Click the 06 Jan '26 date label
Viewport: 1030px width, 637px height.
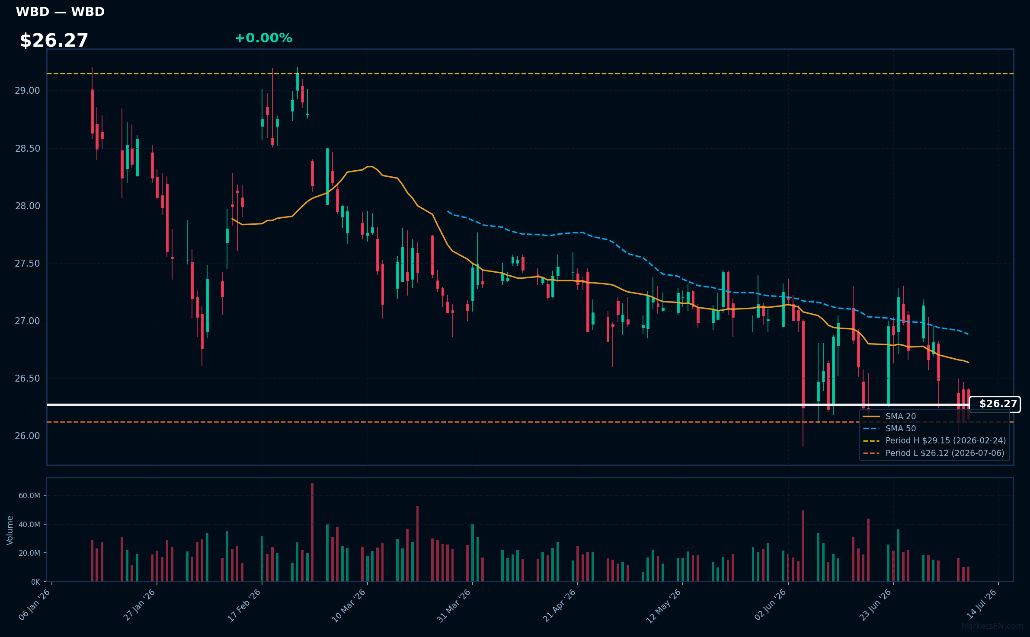pyautogui.click(x=35, y=605)
